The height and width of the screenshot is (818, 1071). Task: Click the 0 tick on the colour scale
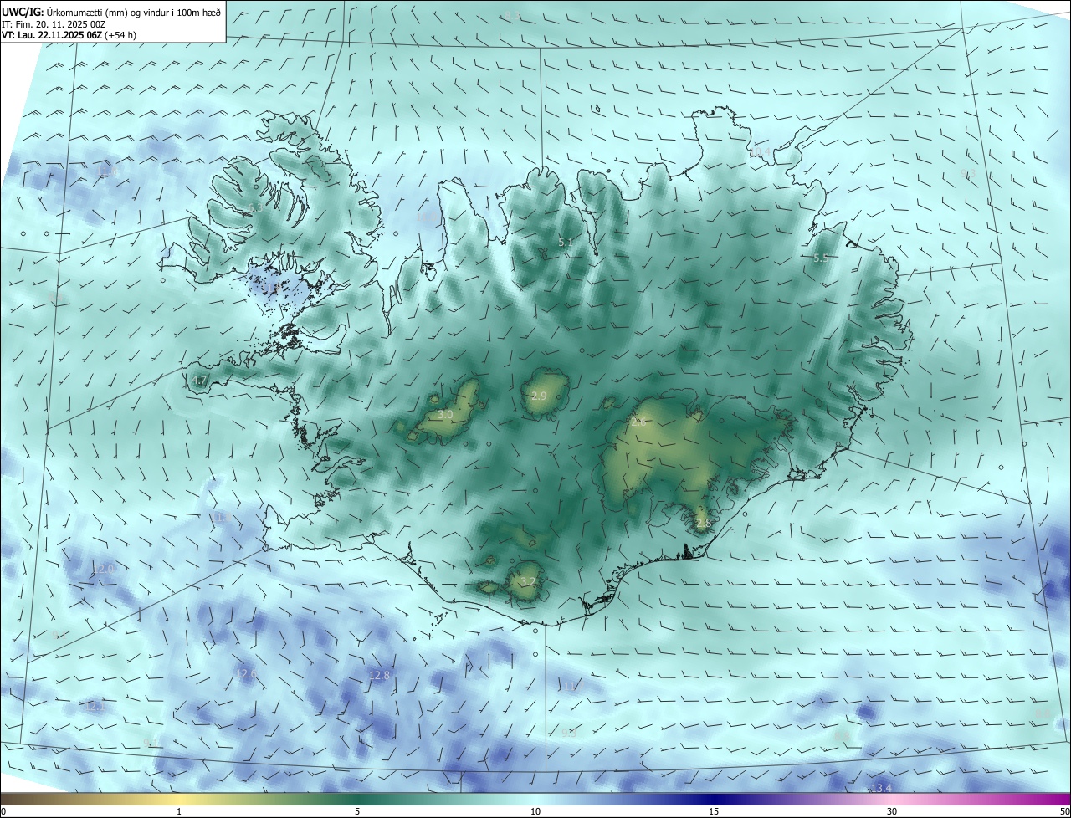[3, 811]
